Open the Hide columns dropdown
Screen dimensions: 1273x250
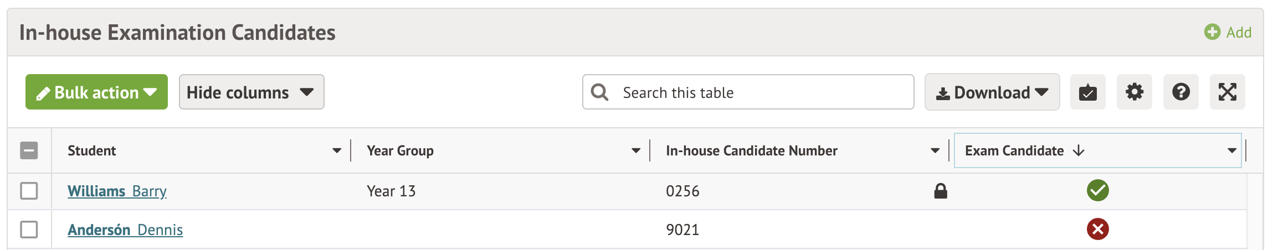(x=251, y=92)
